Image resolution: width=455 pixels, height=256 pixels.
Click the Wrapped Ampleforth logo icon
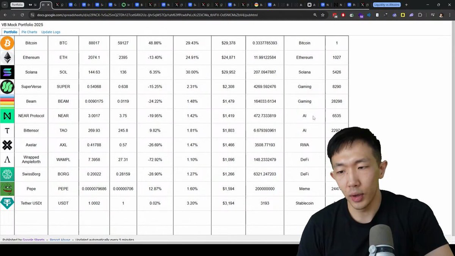[7, 160]
